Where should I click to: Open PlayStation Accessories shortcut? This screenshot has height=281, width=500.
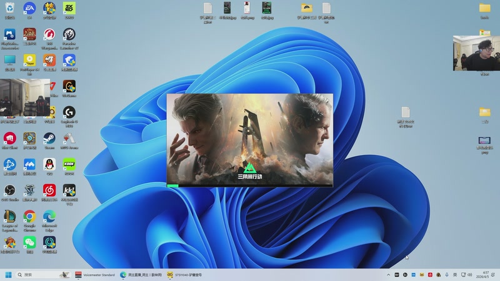10,34
